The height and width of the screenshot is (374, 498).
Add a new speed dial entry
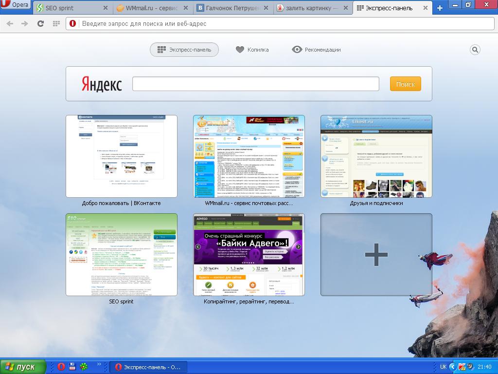click(376, 254)
